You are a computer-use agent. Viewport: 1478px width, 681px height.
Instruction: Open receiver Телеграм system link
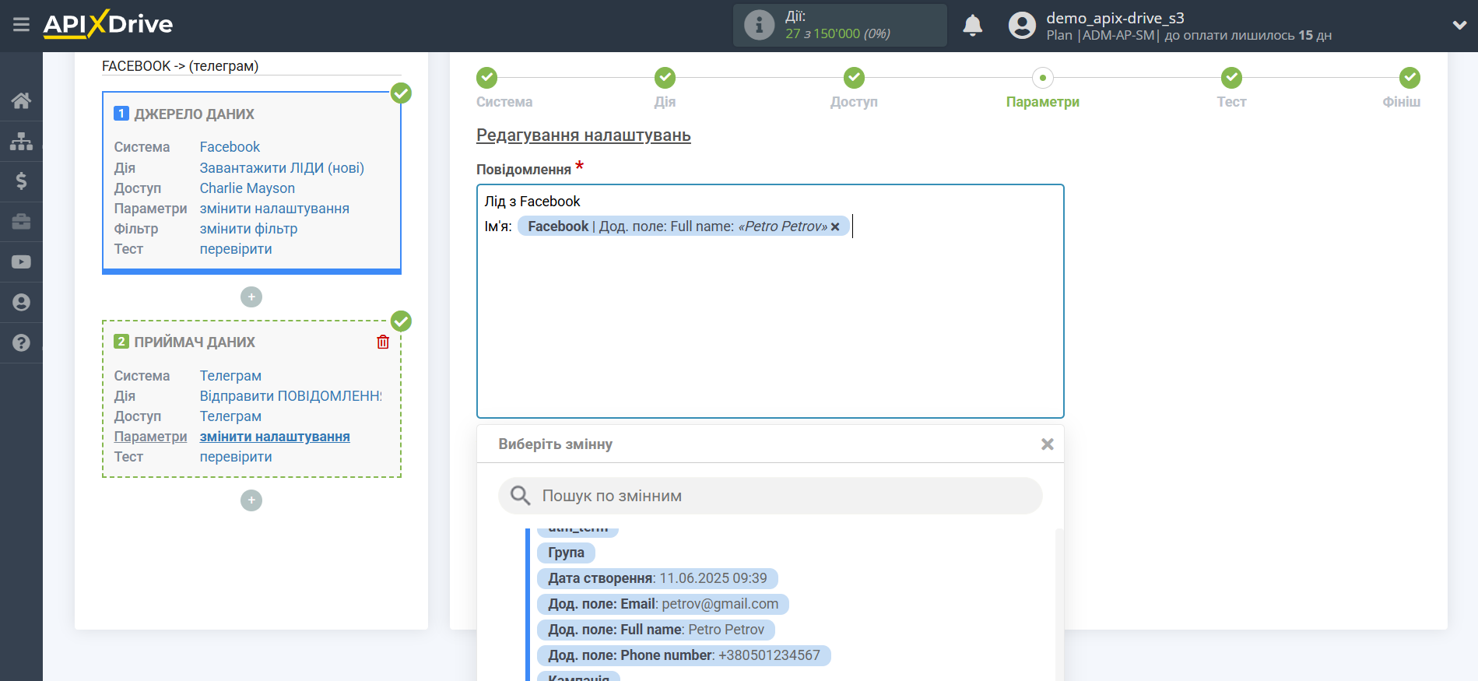pyautogui.click(x=230, y=376)
